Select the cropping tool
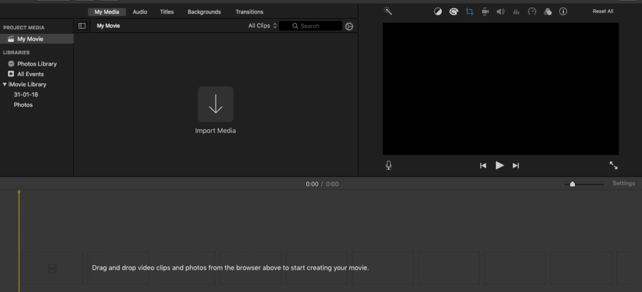The width and height of the screenshot is (642, 292). (470, 12)
